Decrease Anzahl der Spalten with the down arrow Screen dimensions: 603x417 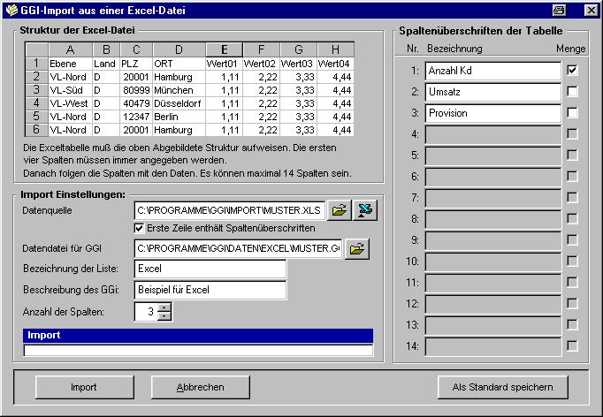164,315
